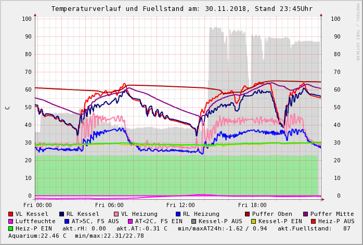Select the green Heiz-P EIN swatch

point(11,228)
